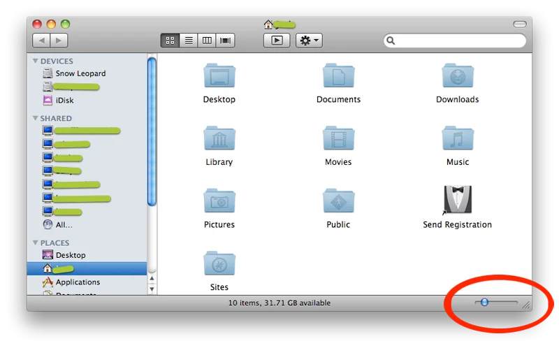Select the Library folder icon
559x348 pixels.
pos(219,138)
